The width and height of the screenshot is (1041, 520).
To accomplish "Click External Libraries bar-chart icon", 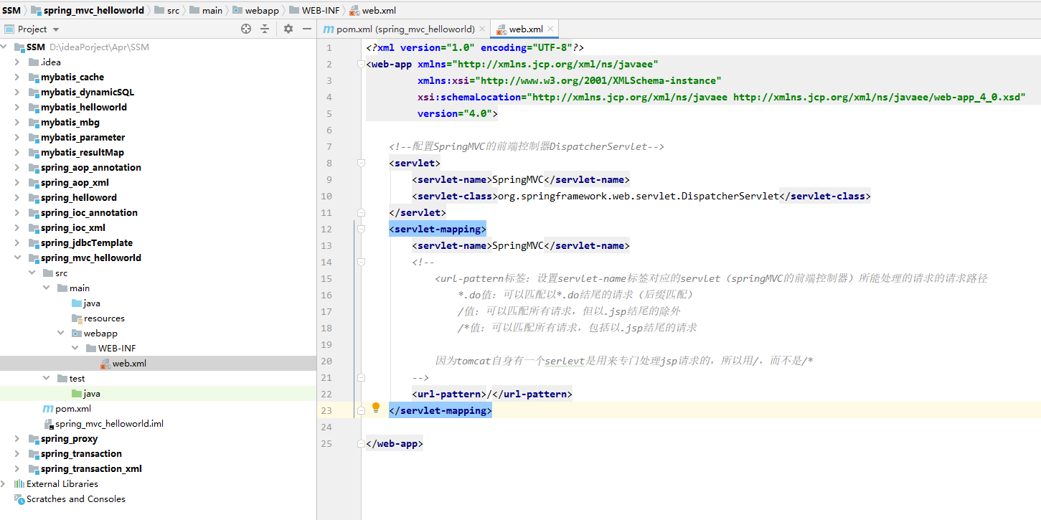I will click(x=19, y=484).
